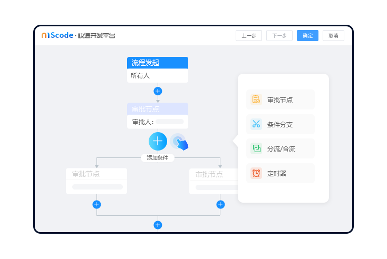Click the timer alarm clock icon
This screenshot has width=387, height=259.
pos(256,173)
